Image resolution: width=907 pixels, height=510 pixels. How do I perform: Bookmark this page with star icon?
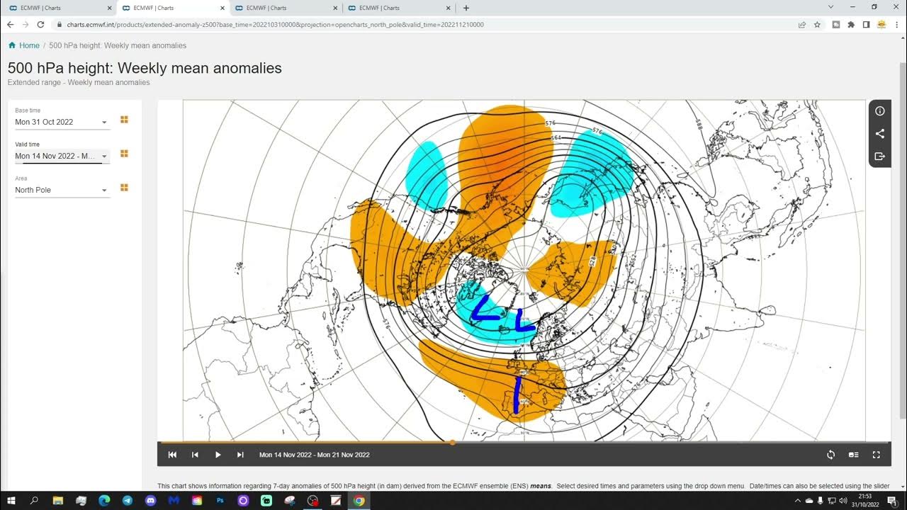click(x=817, y=24)
